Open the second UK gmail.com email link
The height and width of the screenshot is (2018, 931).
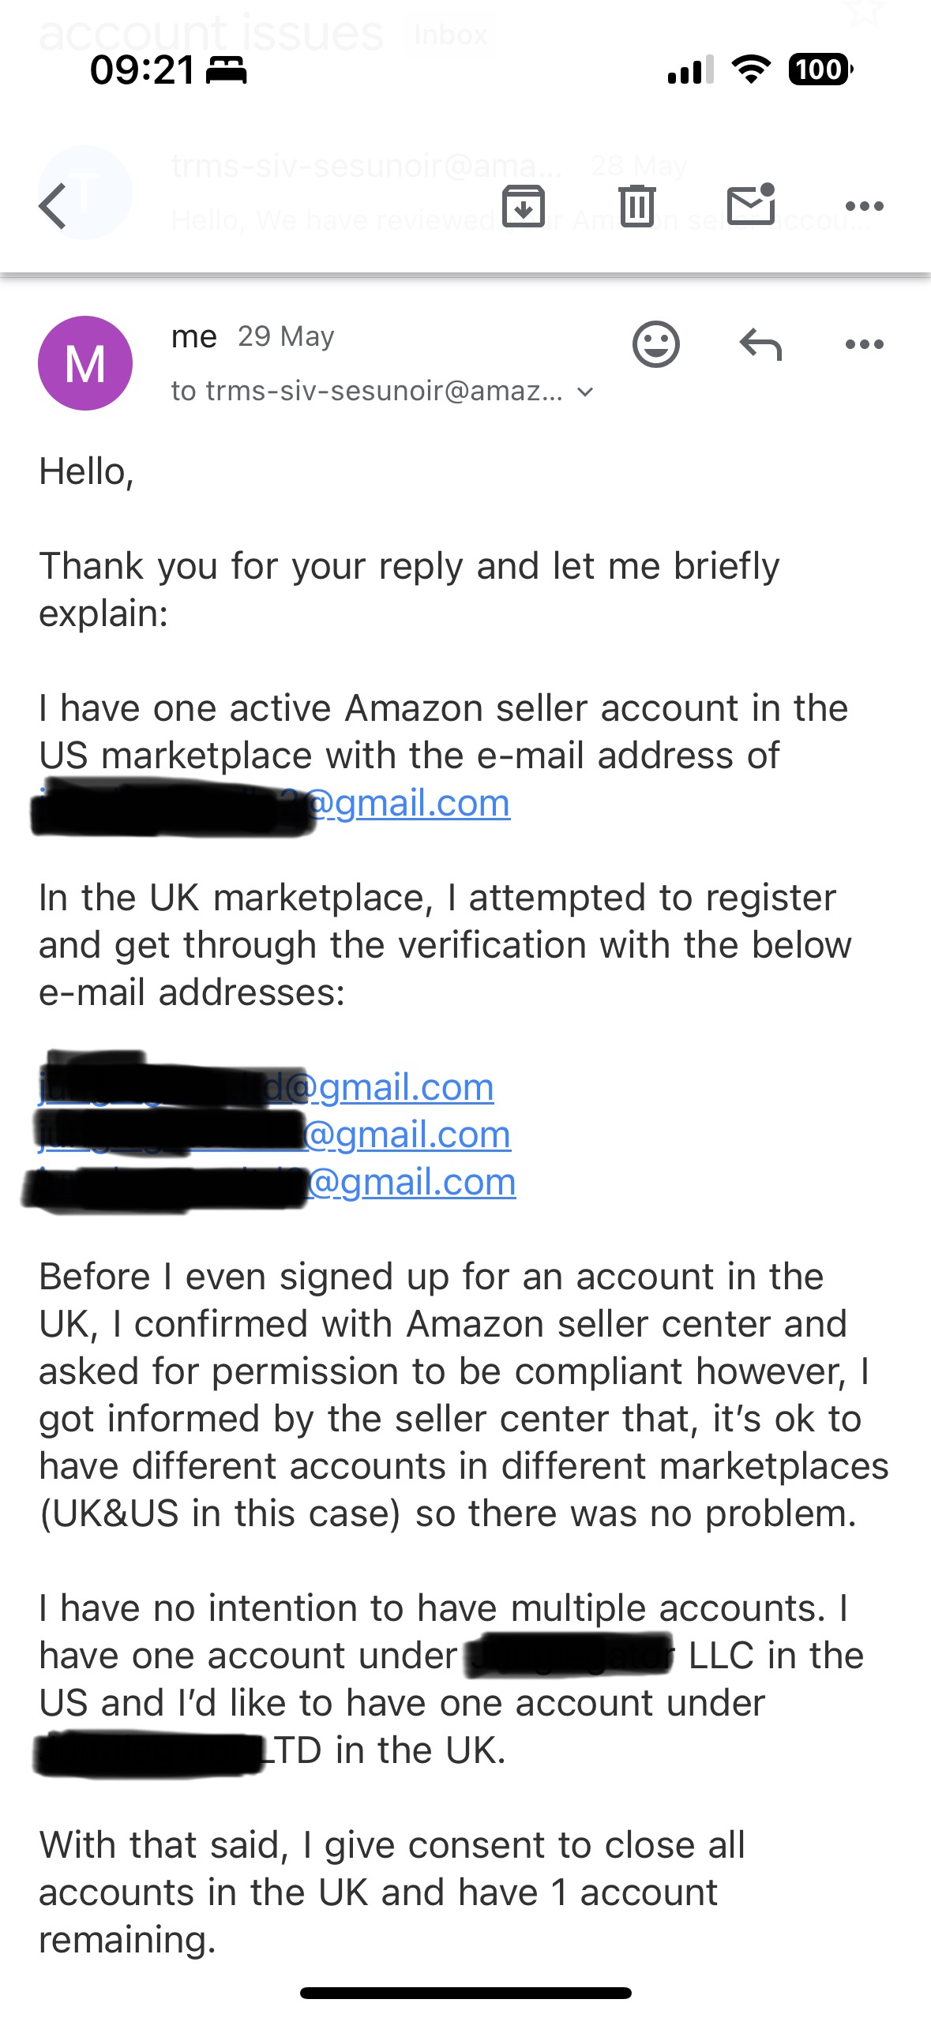click(x=274, y=1135)
